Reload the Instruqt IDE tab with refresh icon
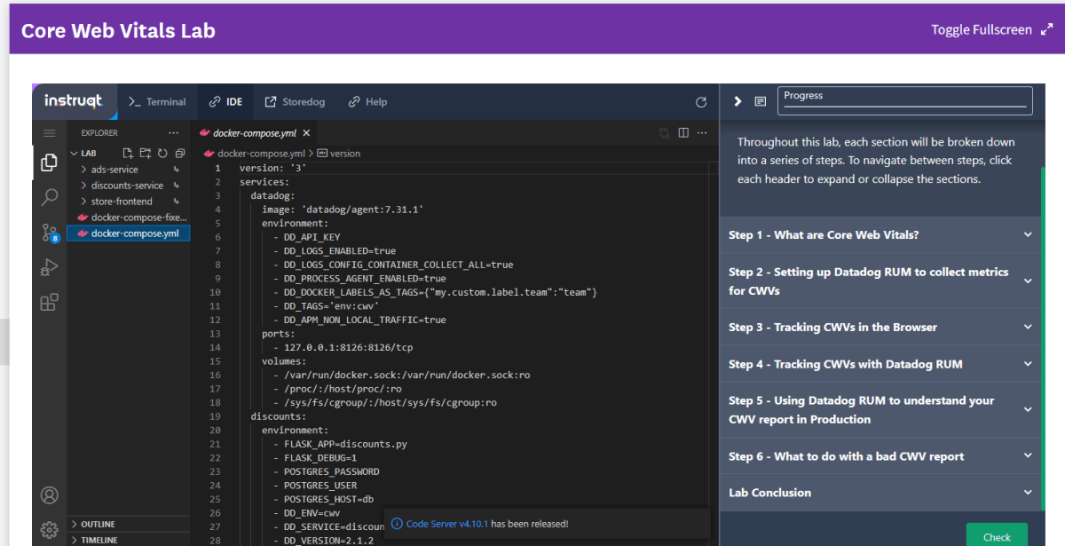Viewport: 1065px width, 546px height. (701, 102)
